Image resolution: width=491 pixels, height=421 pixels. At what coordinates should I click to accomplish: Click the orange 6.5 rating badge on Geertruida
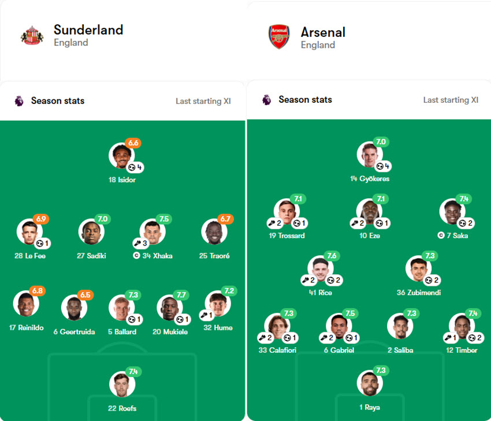(85, 294)
